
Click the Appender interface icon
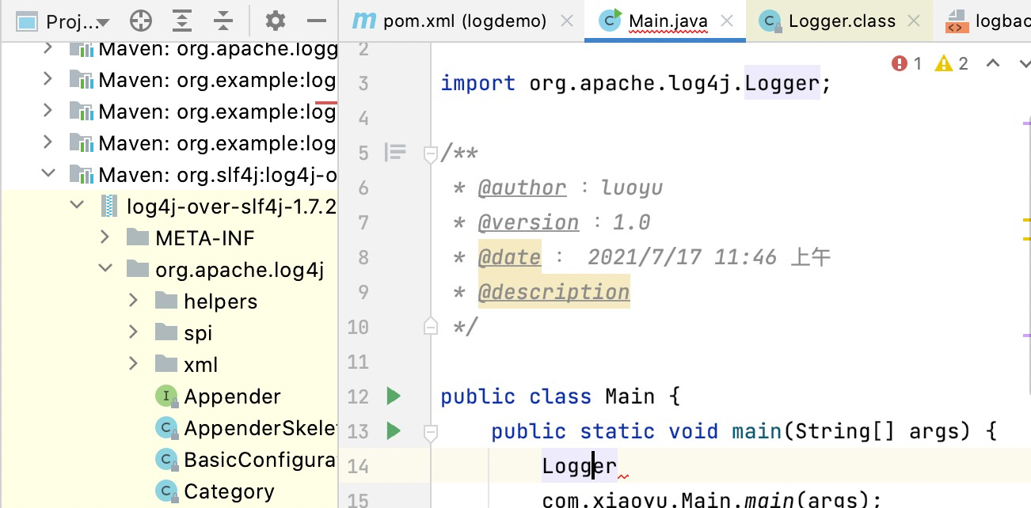165,396
